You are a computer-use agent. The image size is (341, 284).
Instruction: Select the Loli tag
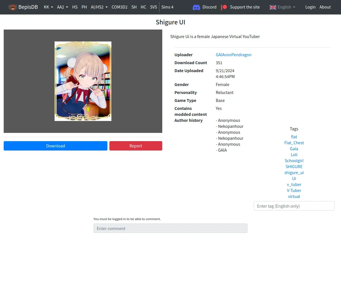pos(294,155)
